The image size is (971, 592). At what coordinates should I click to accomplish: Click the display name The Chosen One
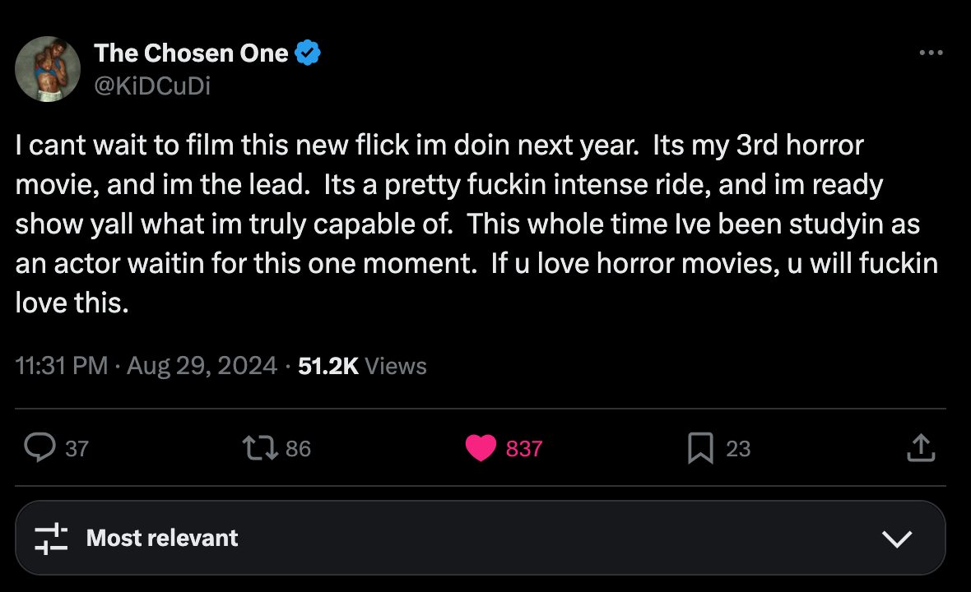click(191, 53)
